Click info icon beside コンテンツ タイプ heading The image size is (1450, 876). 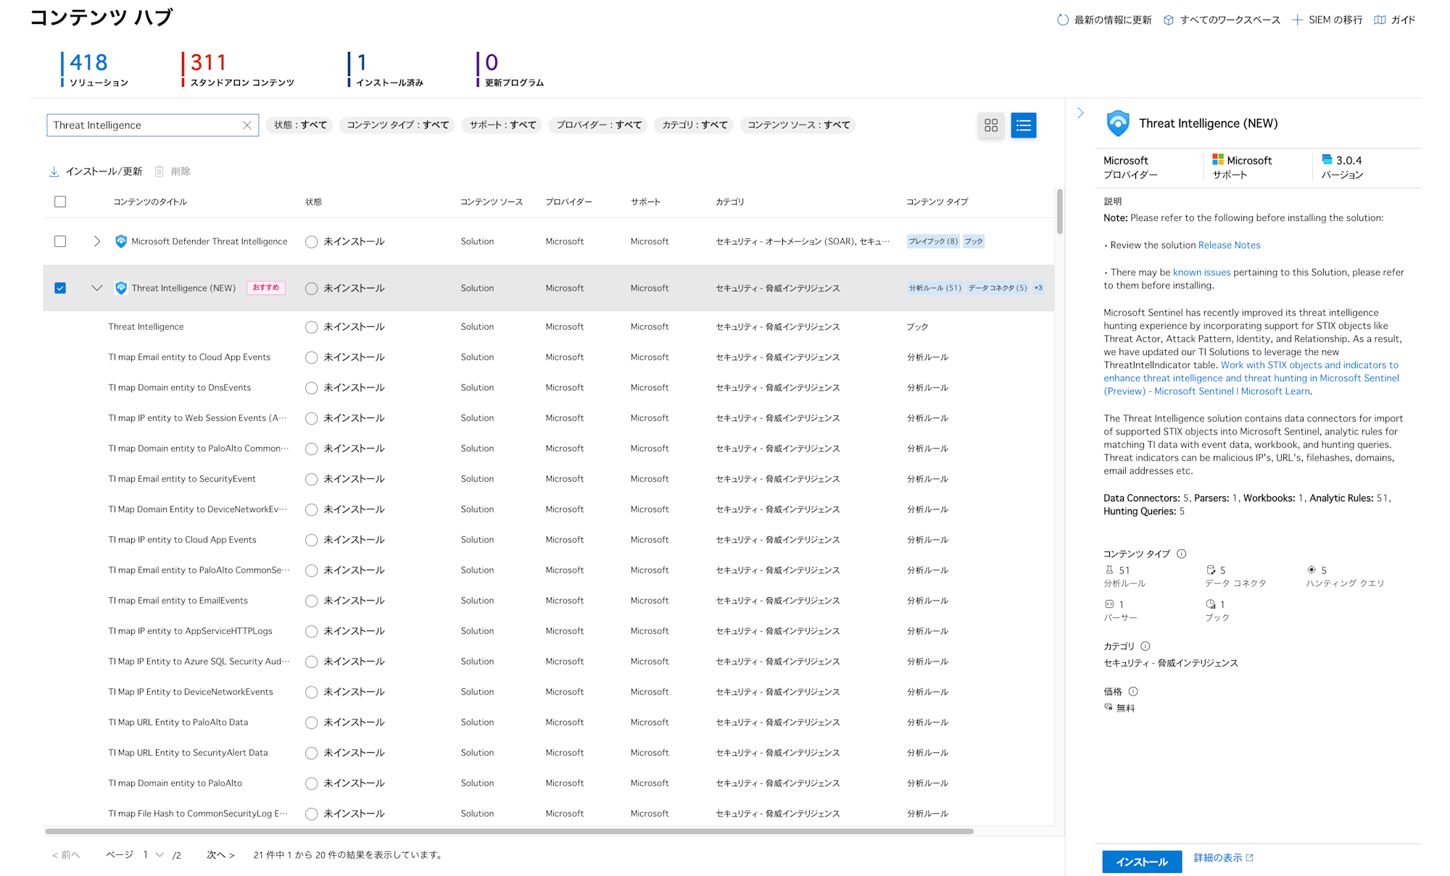click(1182, 554)
